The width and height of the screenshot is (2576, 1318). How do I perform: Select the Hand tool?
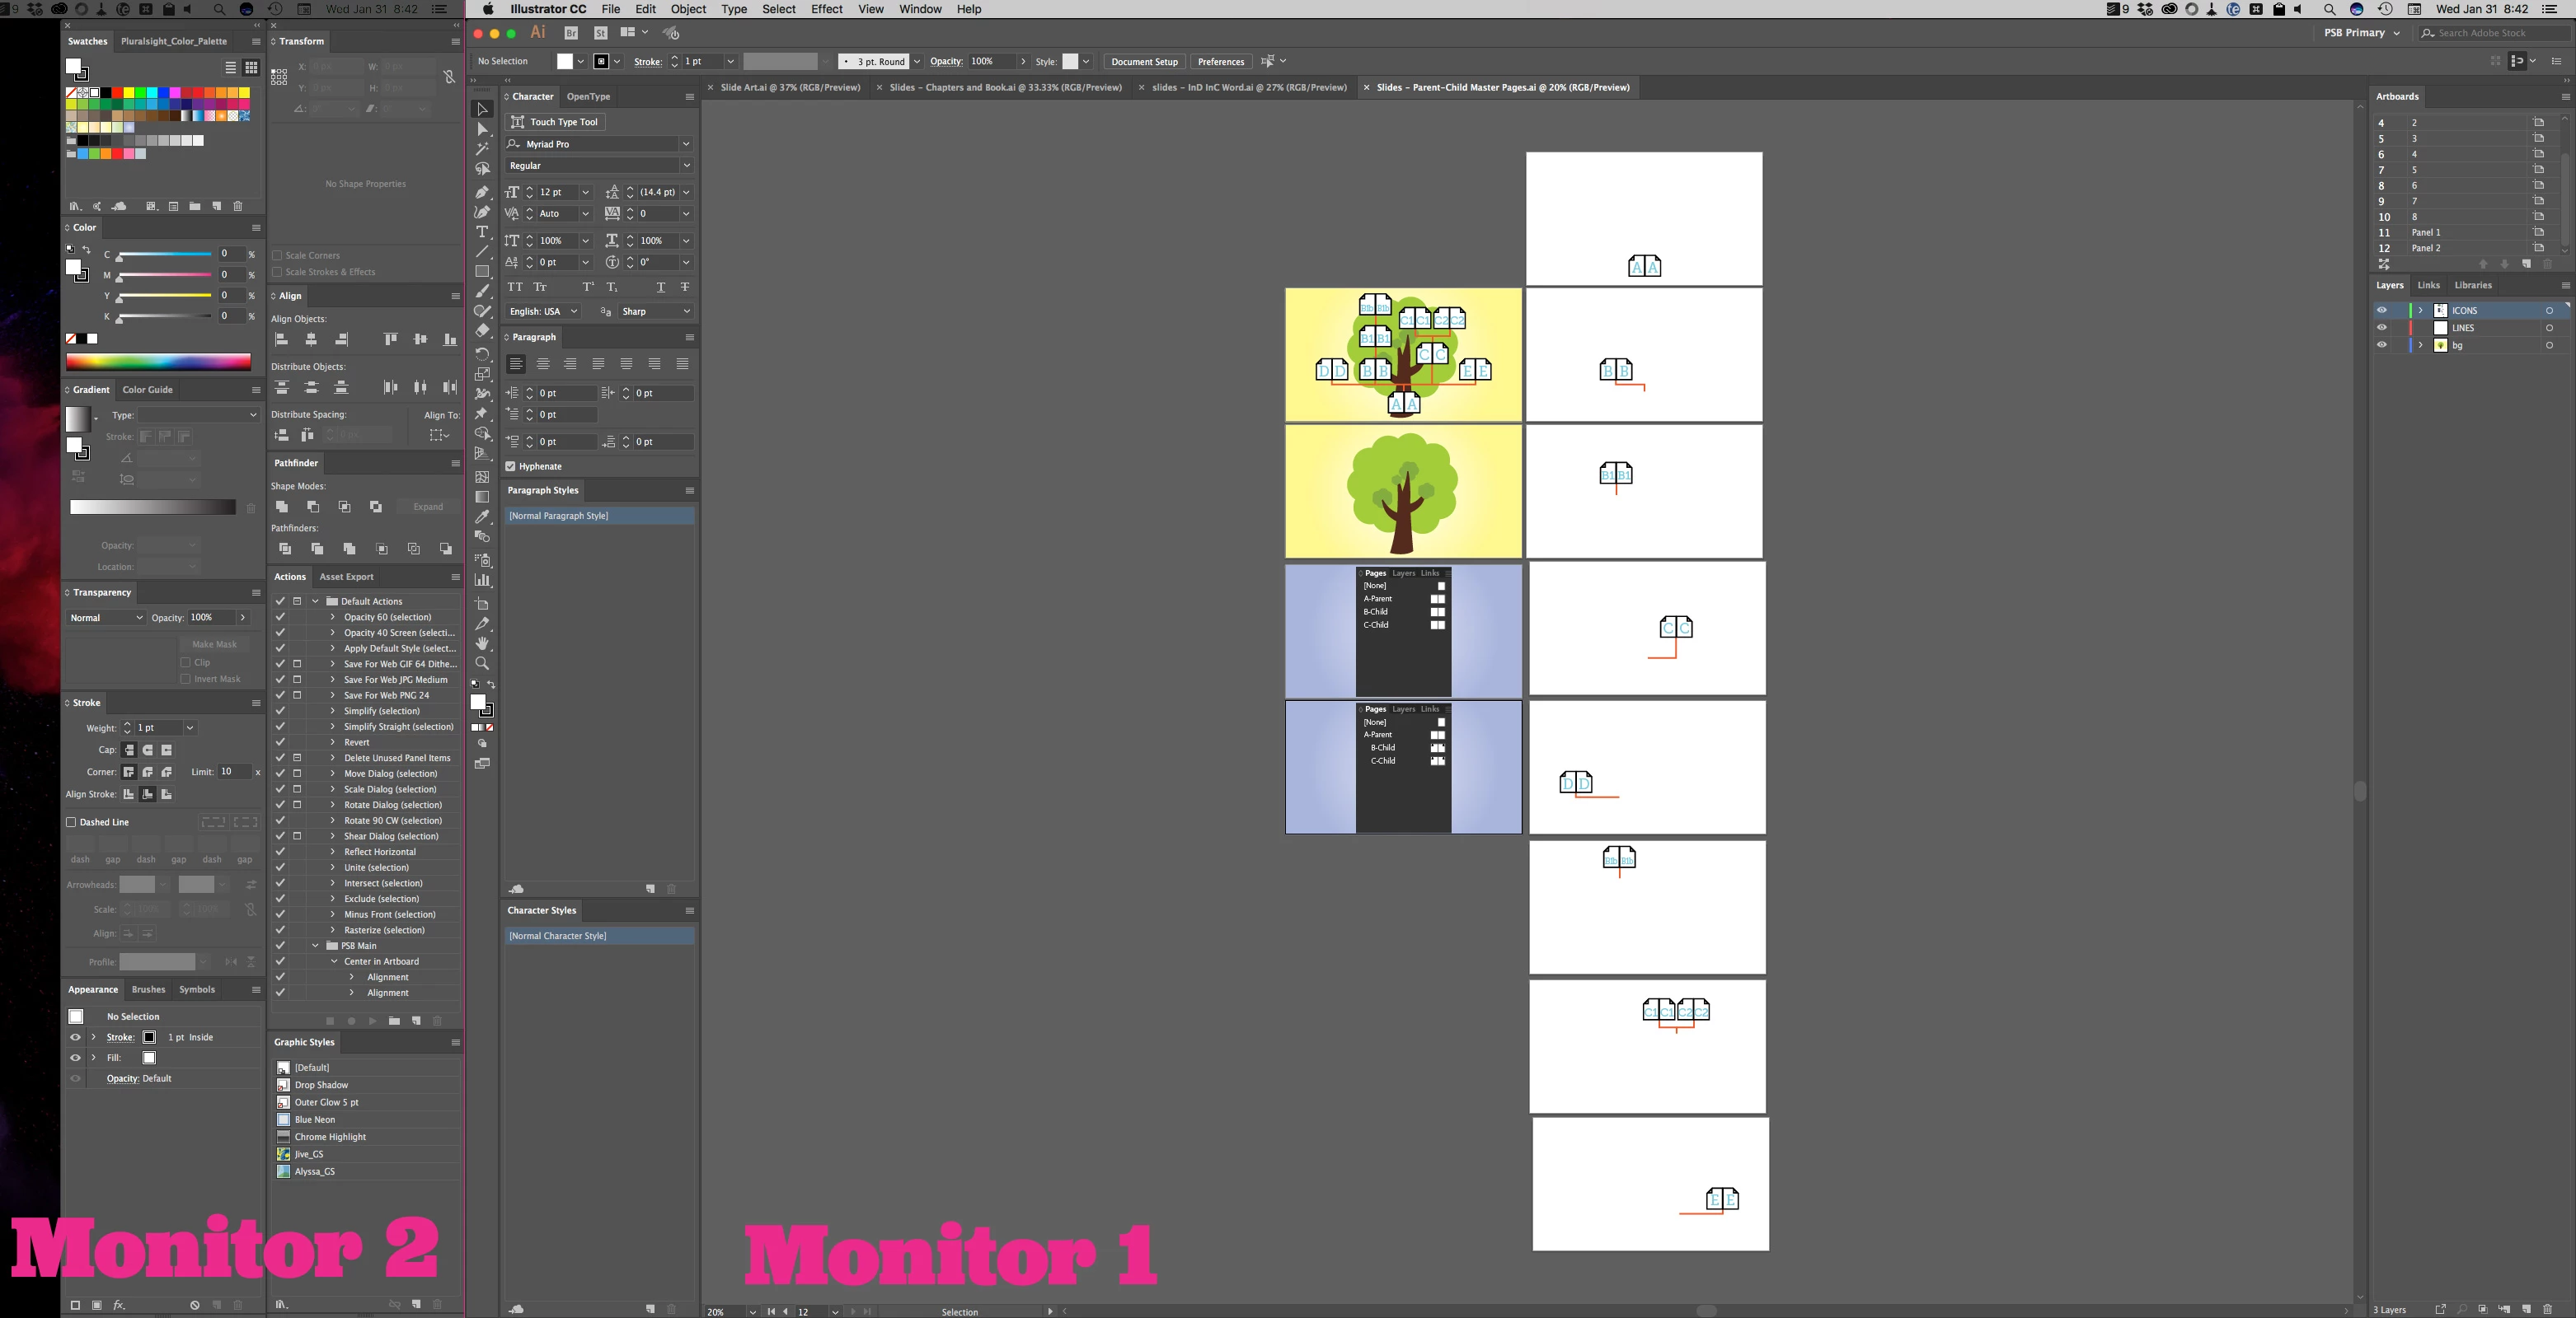482,643
